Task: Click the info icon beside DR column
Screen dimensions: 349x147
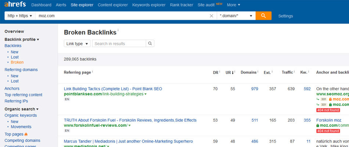Action: click(220, 72)
